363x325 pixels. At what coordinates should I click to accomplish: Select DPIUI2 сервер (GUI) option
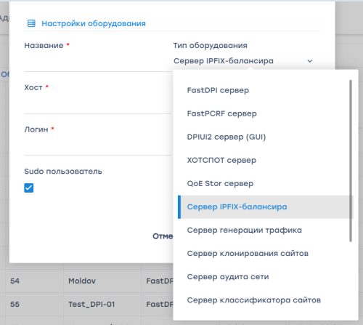[265, 137]
